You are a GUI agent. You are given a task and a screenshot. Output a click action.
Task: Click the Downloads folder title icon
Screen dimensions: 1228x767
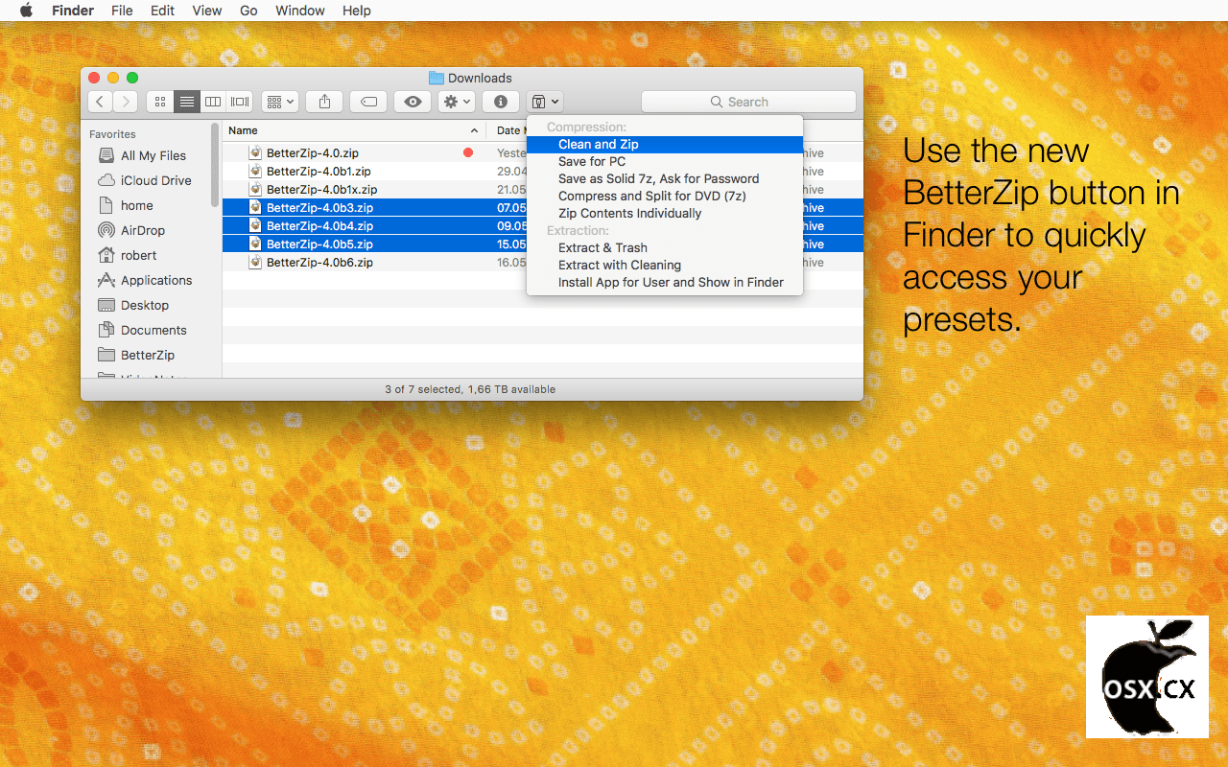pyautogui.click(x=437, y=78)
